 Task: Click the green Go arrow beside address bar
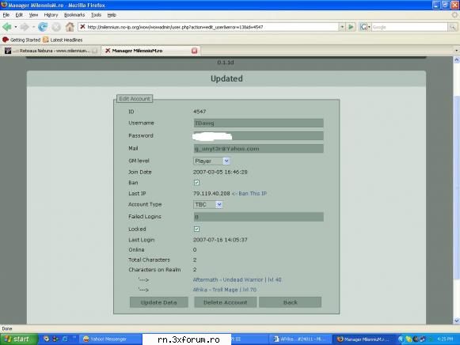coord(351,27)
